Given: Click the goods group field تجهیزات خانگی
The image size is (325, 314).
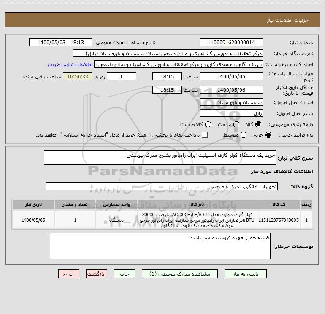Looking at the screenshot, I should tap(162, 186).
